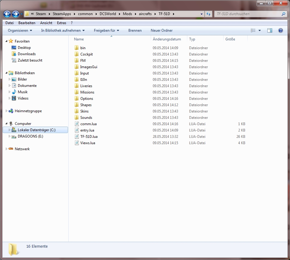This screenshot has height=260, width=290.
Task: Create folder with Neuer Ordner button
Action: click(162, 30)
